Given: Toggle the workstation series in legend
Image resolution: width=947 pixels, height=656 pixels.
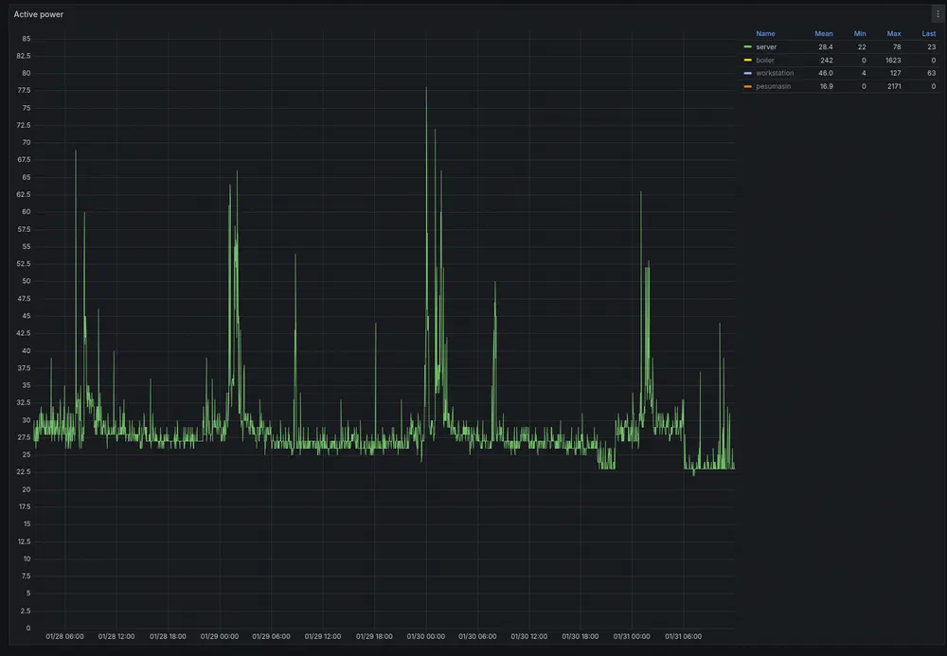Looking at the screenshot, I should tap(775, 73).
